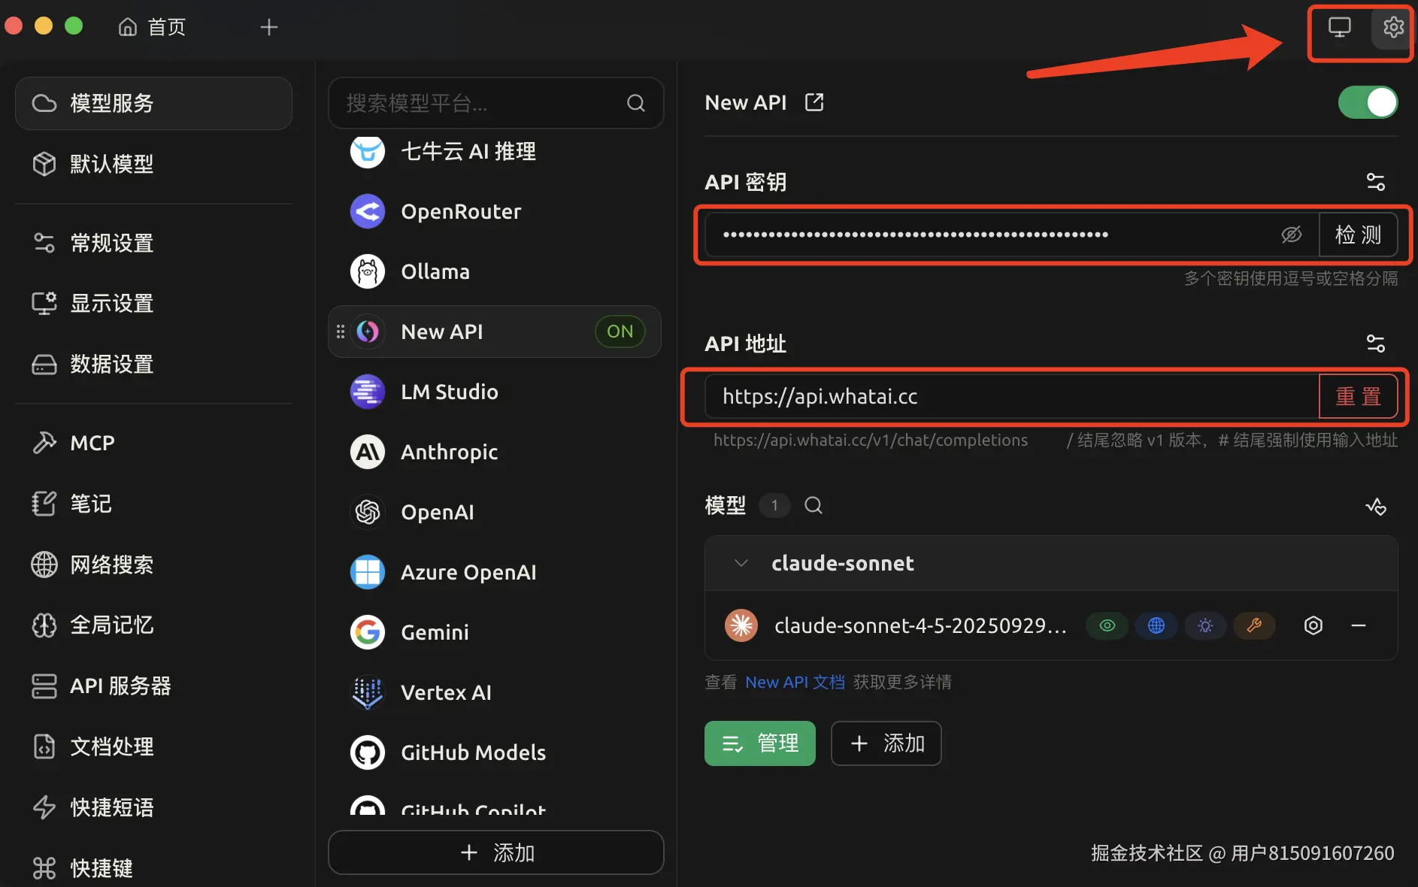Open the API key management icon

coord(1376,181)
